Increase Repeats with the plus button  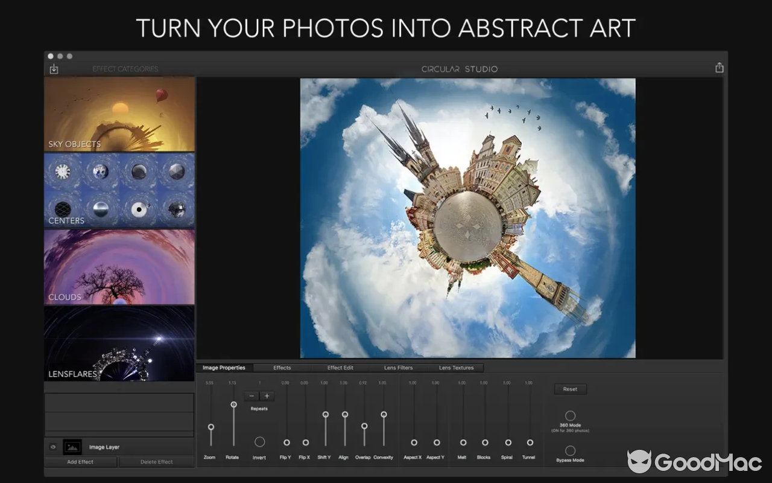(267, 396)
